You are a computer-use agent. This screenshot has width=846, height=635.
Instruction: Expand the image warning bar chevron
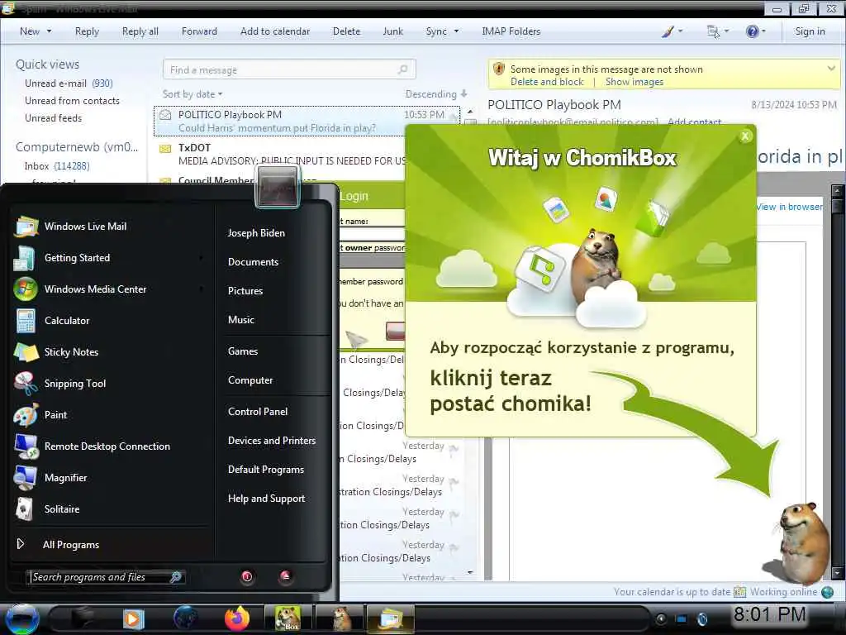831,69
